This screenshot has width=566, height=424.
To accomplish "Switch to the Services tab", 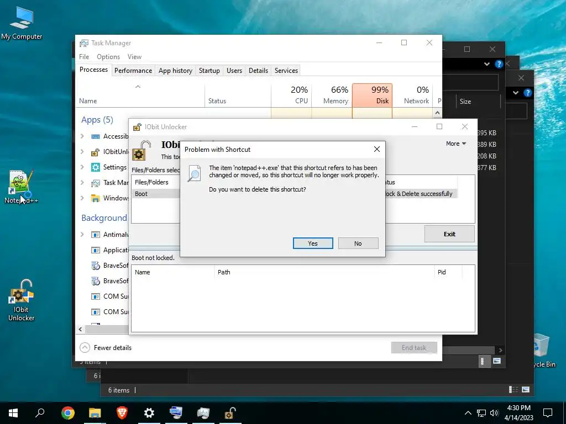I will tap(286, 71).
